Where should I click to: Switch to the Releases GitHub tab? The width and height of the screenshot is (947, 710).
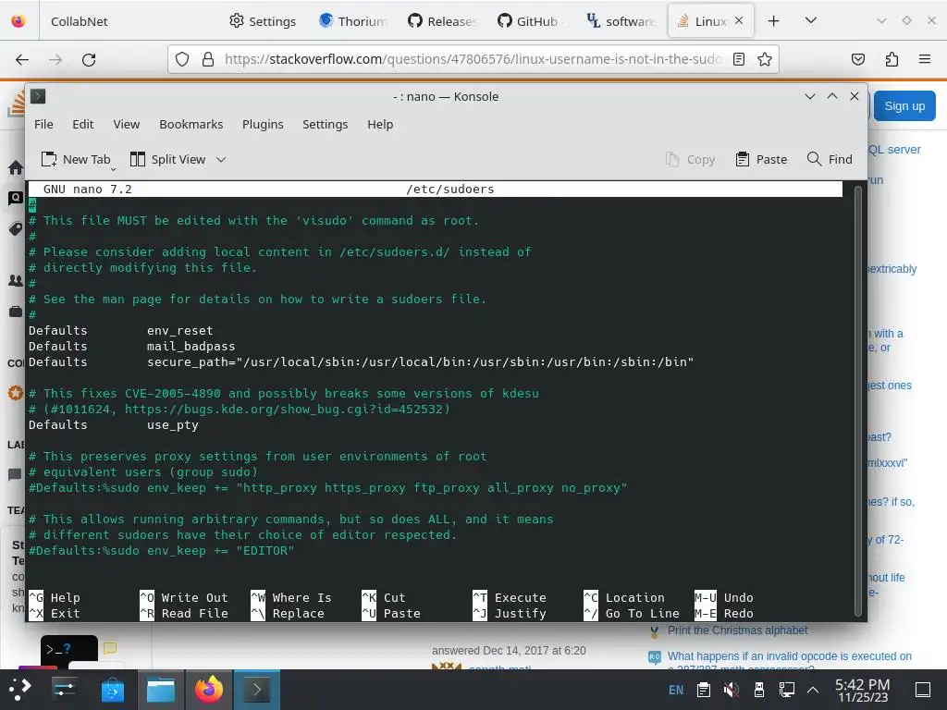(443, 21)
